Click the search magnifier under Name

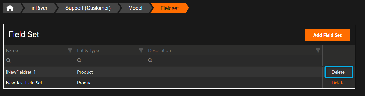[8, 61]
